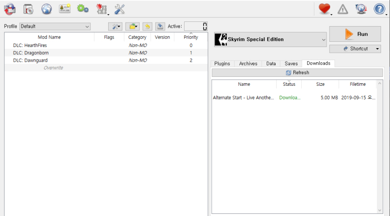Image resolution: width=390 pixels, height=216 pixels.
Task: Sort by Flags column header
Action: 109,37
